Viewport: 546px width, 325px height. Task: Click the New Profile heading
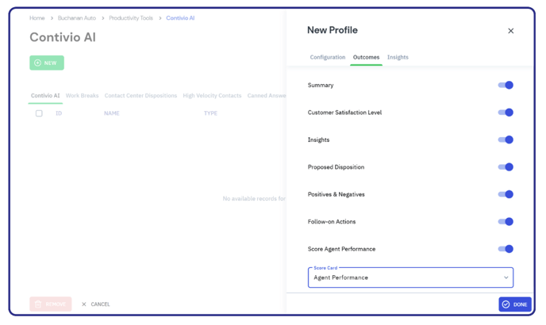333,30
